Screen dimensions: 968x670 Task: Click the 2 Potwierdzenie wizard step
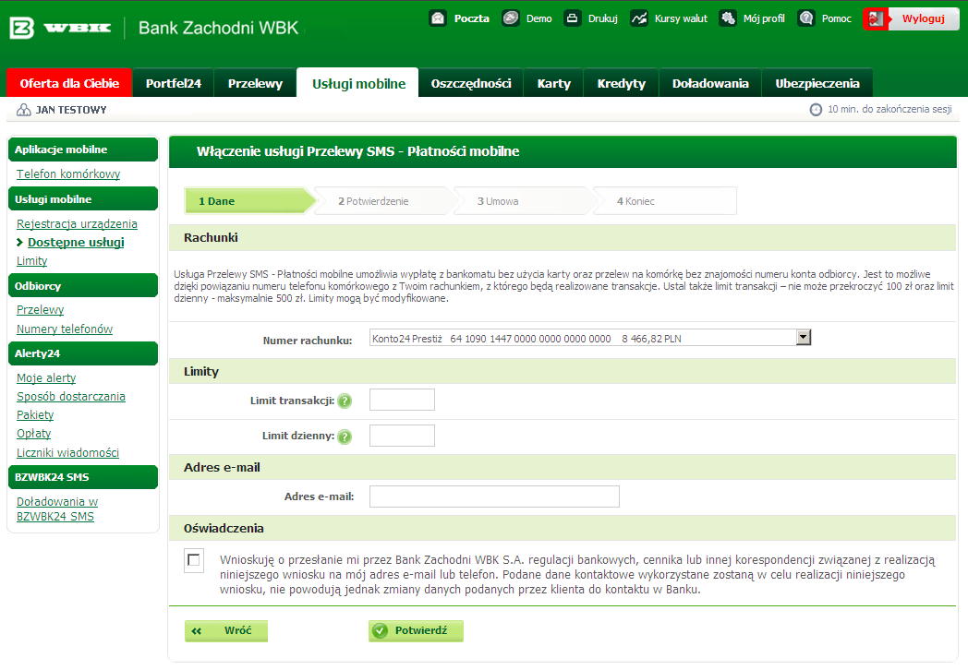(384, 201)
